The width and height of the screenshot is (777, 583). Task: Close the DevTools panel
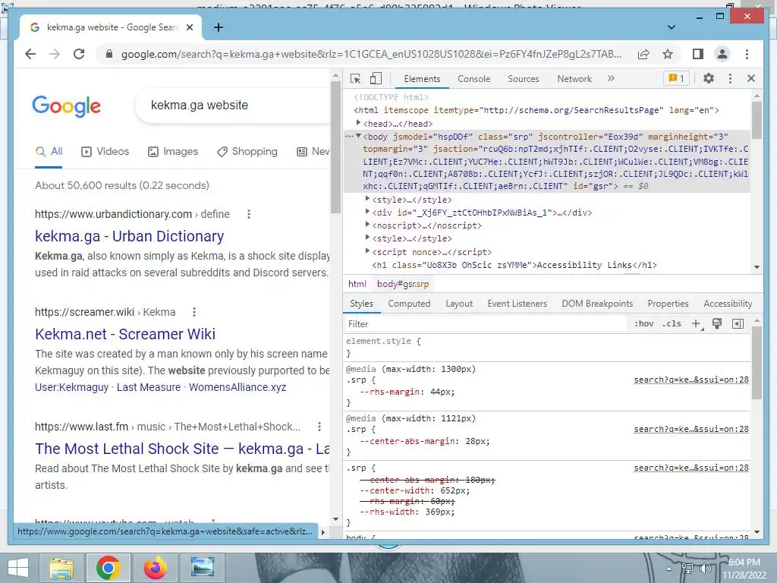751,78
